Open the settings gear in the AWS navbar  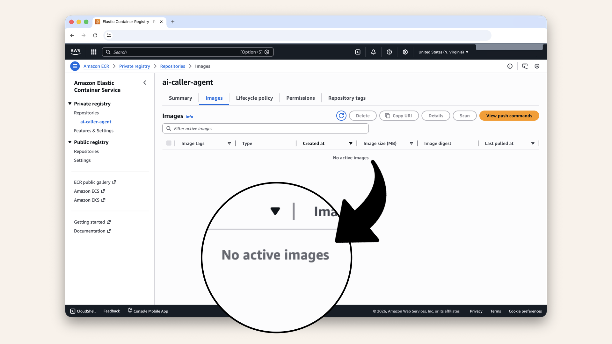pos(405,52)
